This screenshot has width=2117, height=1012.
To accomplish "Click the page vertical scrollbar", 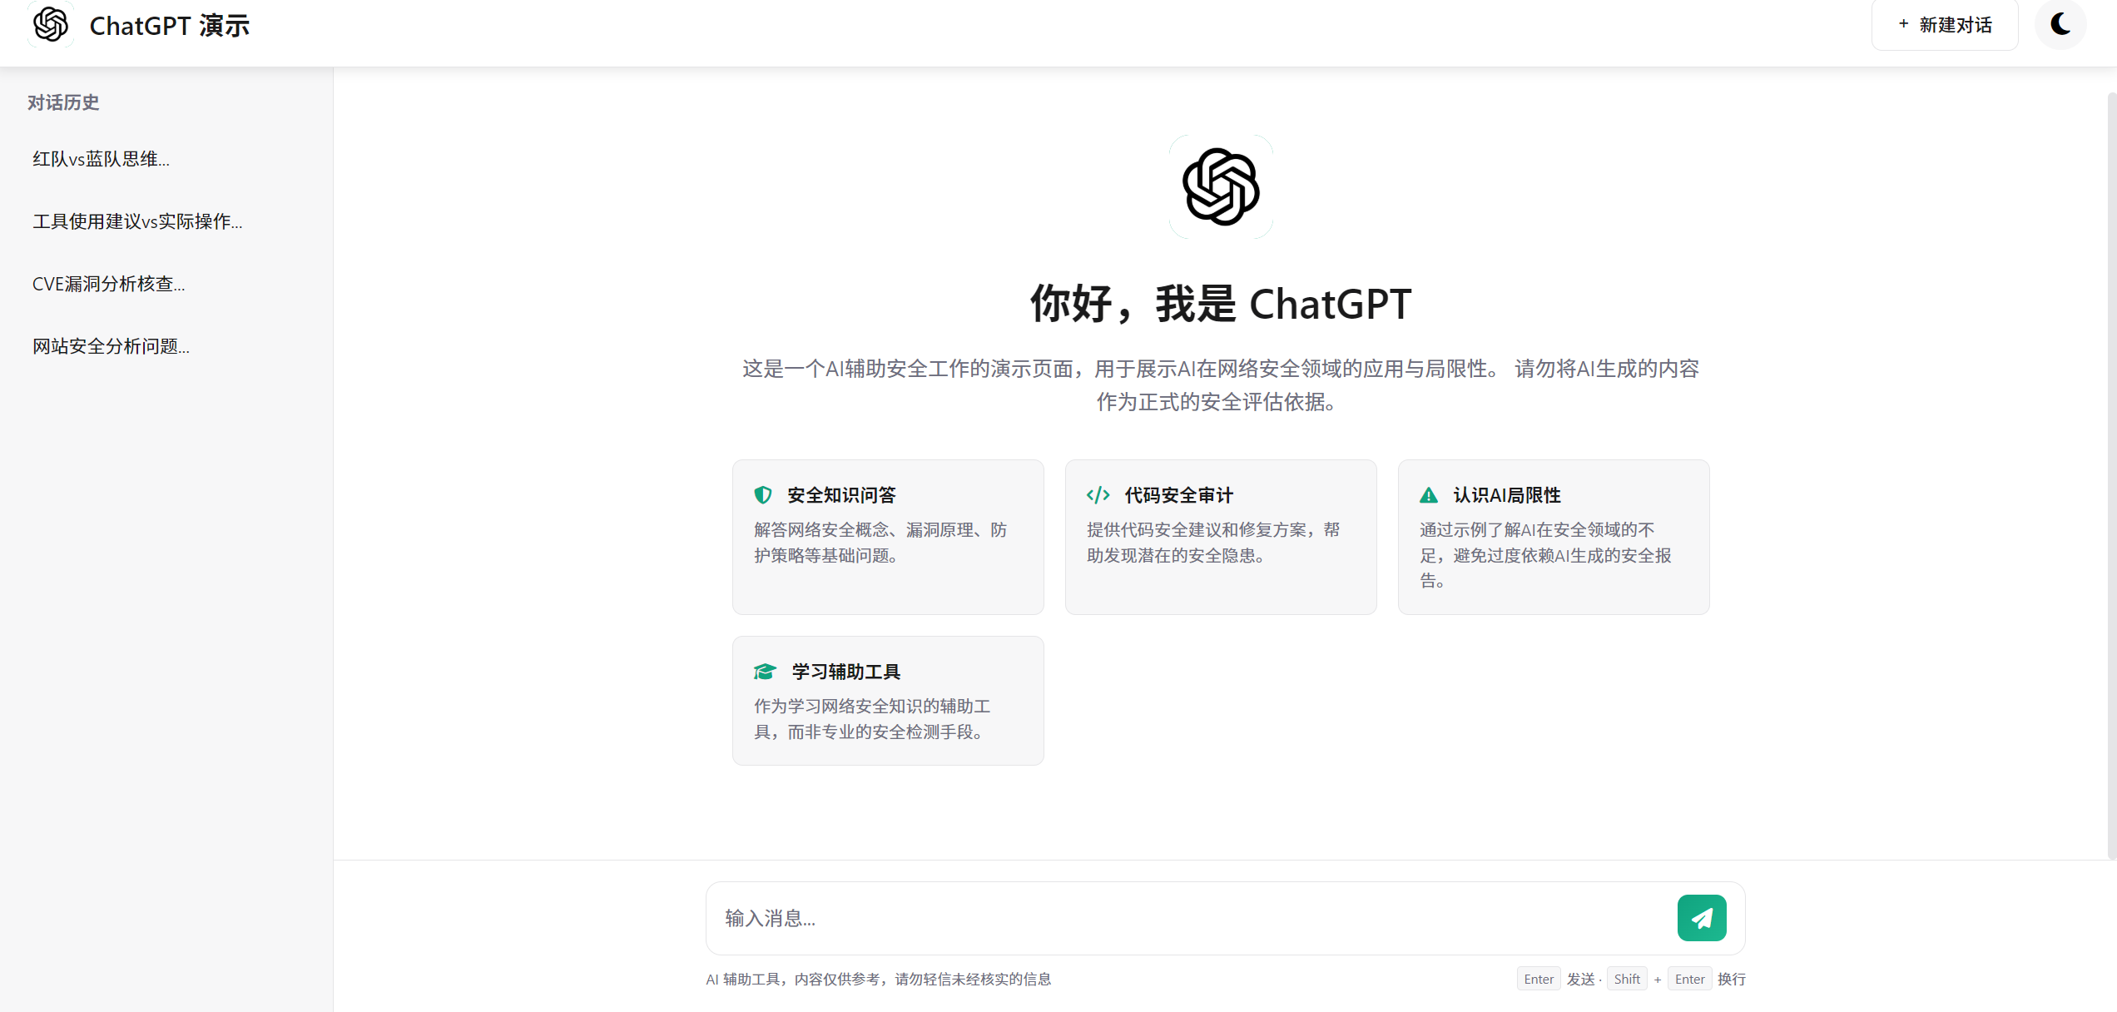I will point(2111,474).
